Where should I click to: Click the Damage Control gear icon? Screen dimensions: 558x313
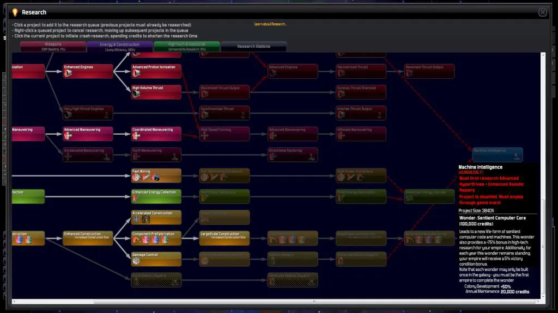pyautogui.click(x=136, y=261)
